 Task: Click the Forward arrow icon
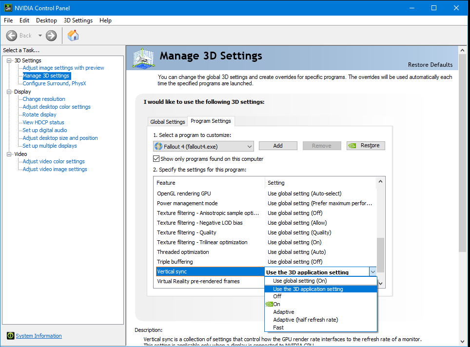(51, 36)
